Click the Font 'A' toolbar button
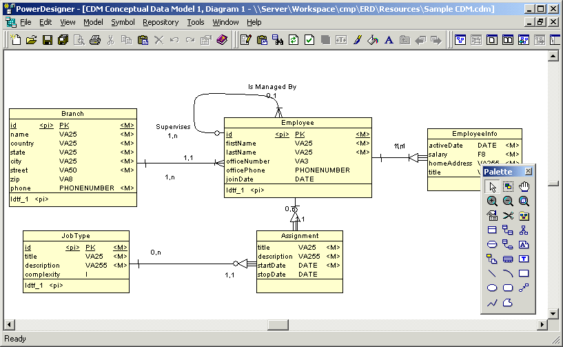The width and height of the screenshot is (563, 347). [x=389, y=40]
